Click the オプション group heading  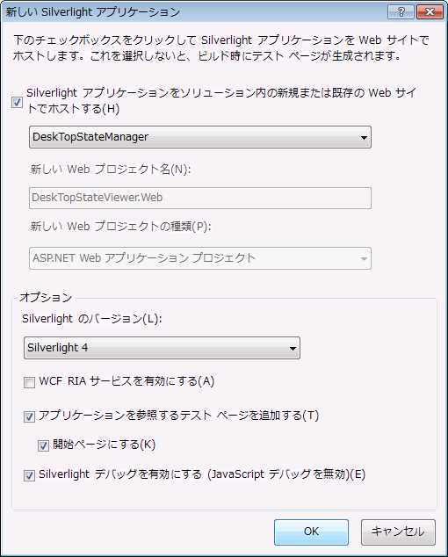click(x=46, y=297)
